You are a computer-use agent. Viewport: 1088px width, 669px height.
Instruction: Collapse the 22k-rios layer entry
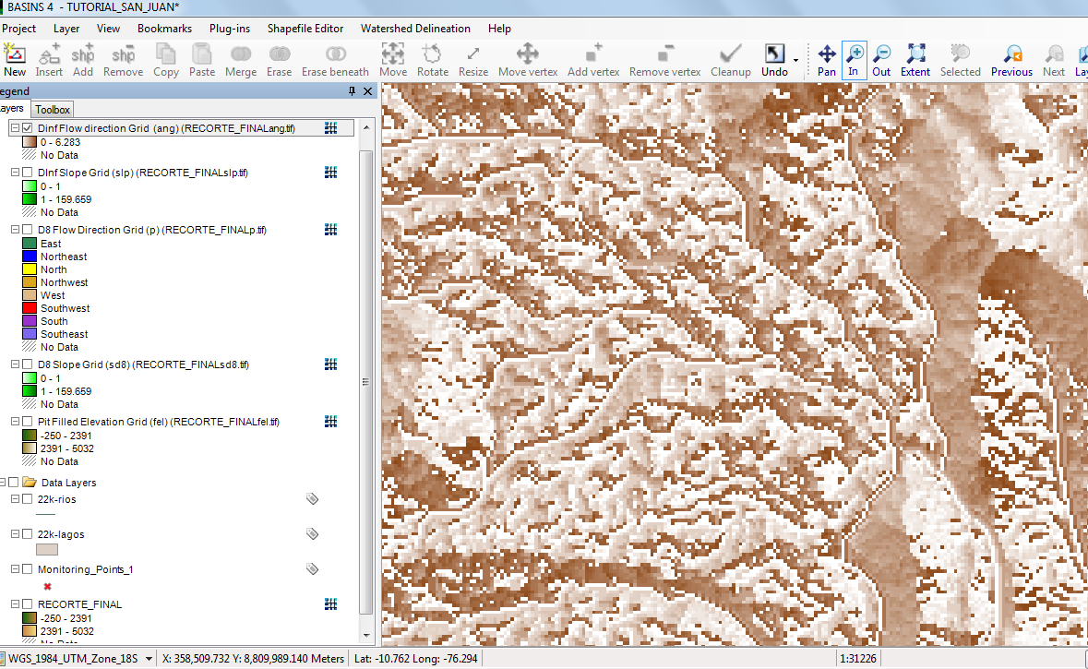click(15, 498)
